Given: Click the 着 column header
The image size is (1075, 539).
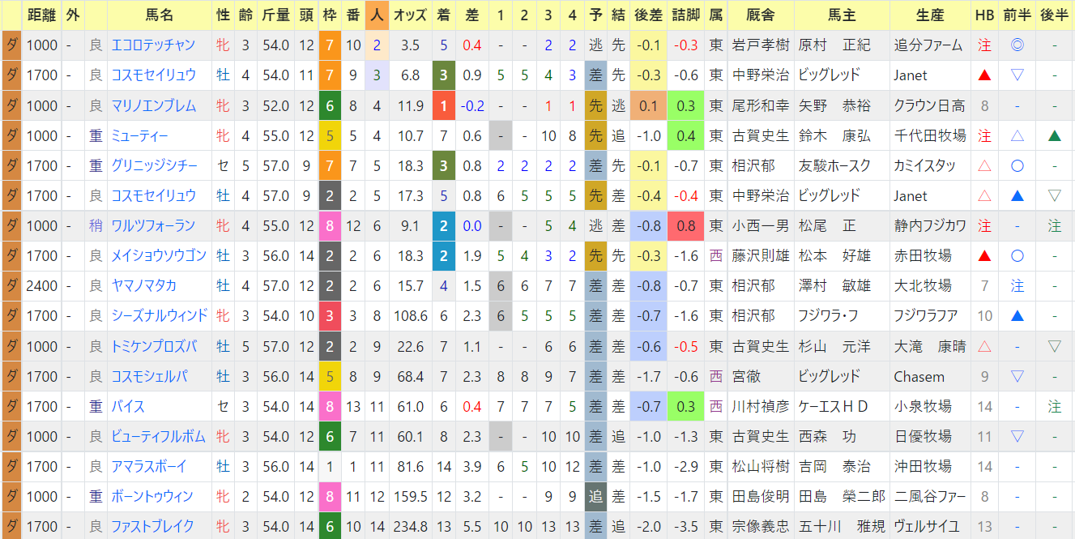Looking at the screenshot, I should 443,15.
